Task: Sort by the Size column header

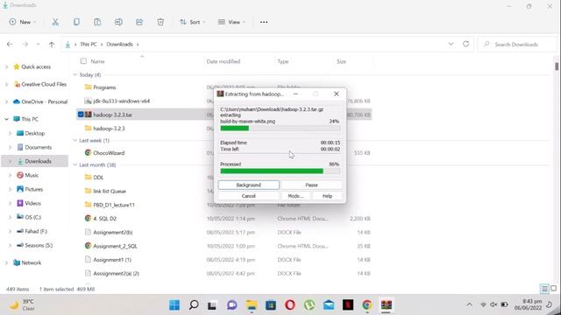Action: click(341, 61)
